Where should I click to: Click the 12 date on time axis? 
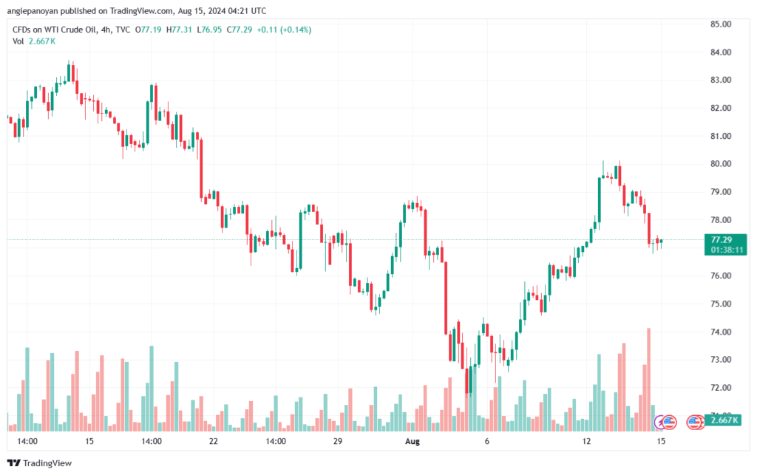coord(586,441)
